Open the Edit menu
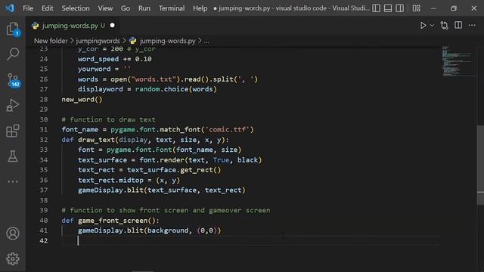 point(47,8)
